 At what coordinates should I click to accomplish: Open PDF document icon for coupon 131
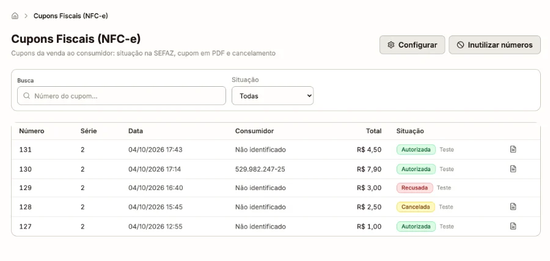pos(513,149)
